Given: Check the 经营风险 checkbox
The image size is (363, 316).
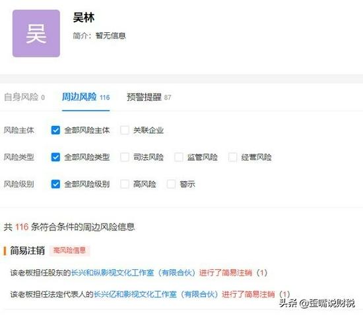Looking at the screenshot, I should pos(233,157).
